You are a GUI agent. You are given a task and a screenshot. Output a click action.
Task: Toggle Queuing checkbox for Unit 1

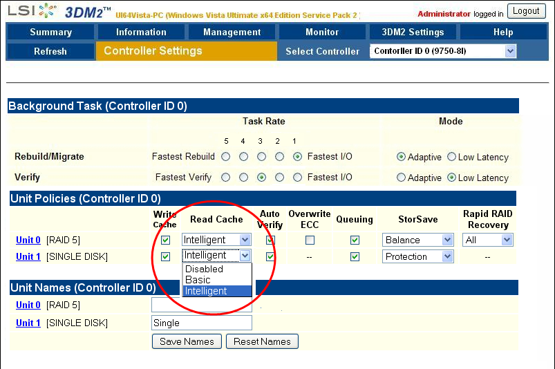click(x=355, y=257)
